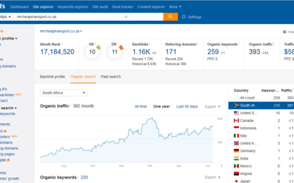Click the Indonesia flag icon
This screenshot has width=294, height=183.
[236, 128]
